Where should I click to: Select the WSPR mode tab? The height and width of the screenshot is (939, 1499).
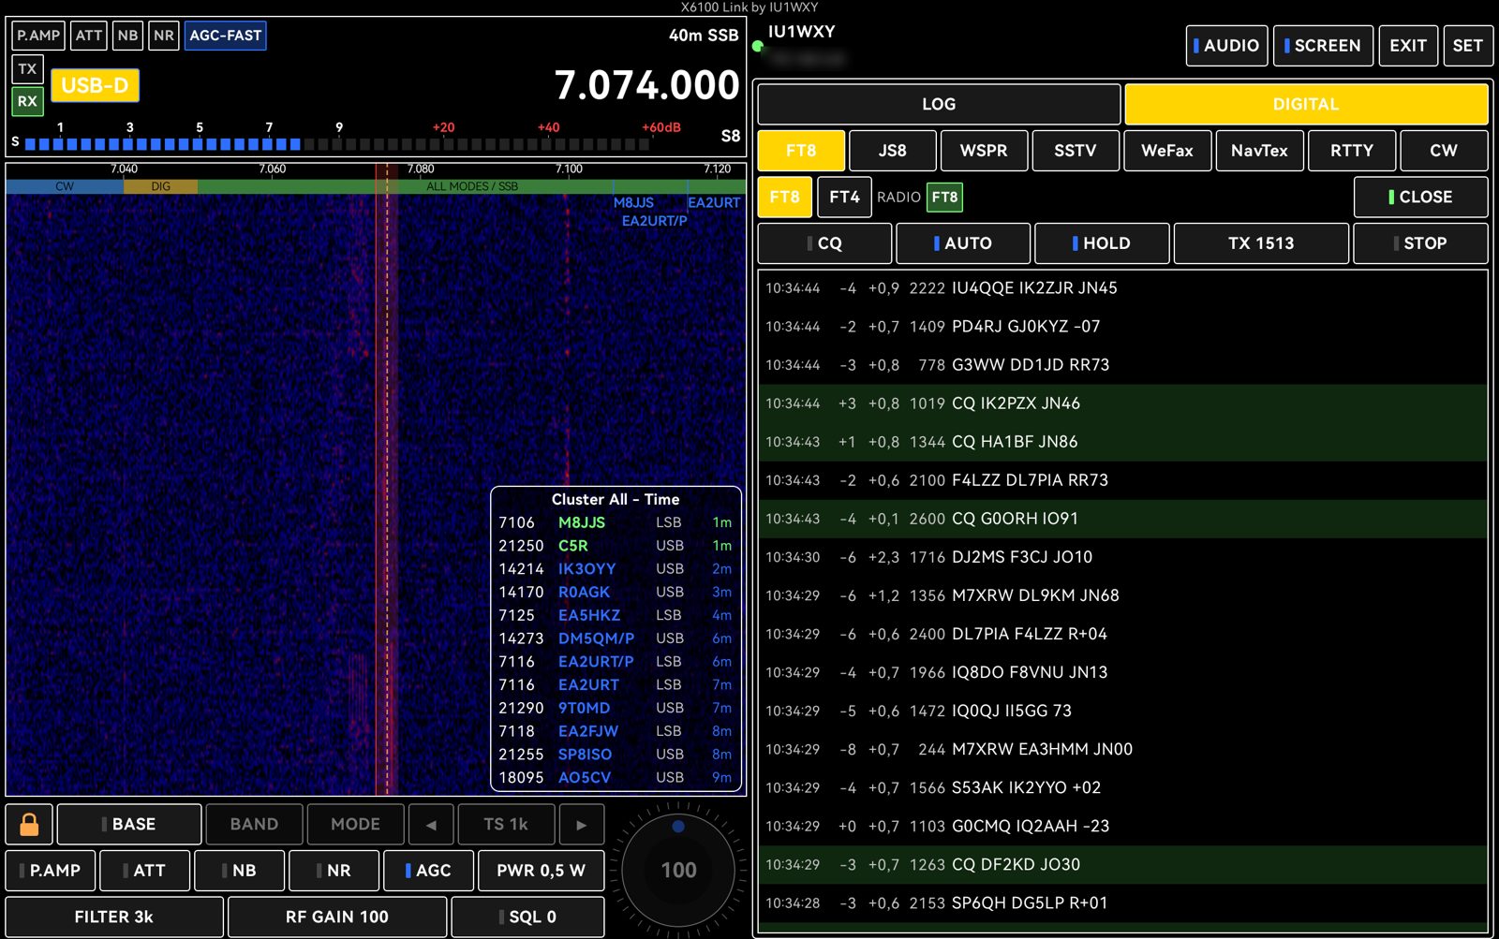click(x=984, y=150)
